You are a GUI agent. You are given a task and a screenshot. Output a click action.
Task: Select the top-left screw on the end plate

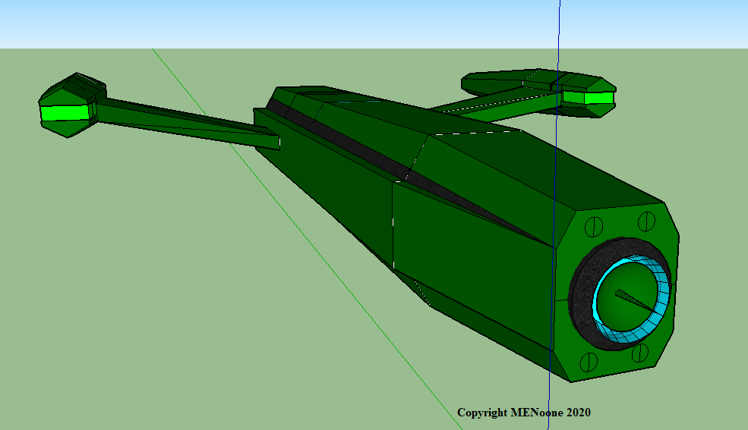(593, 227)
